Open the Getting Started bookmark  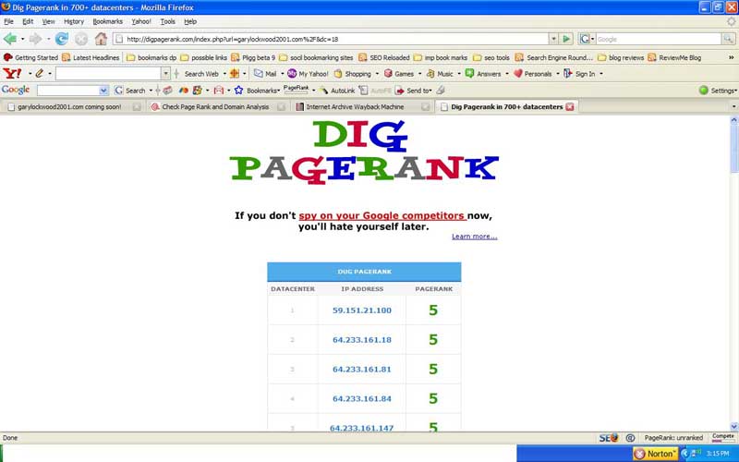30,57
